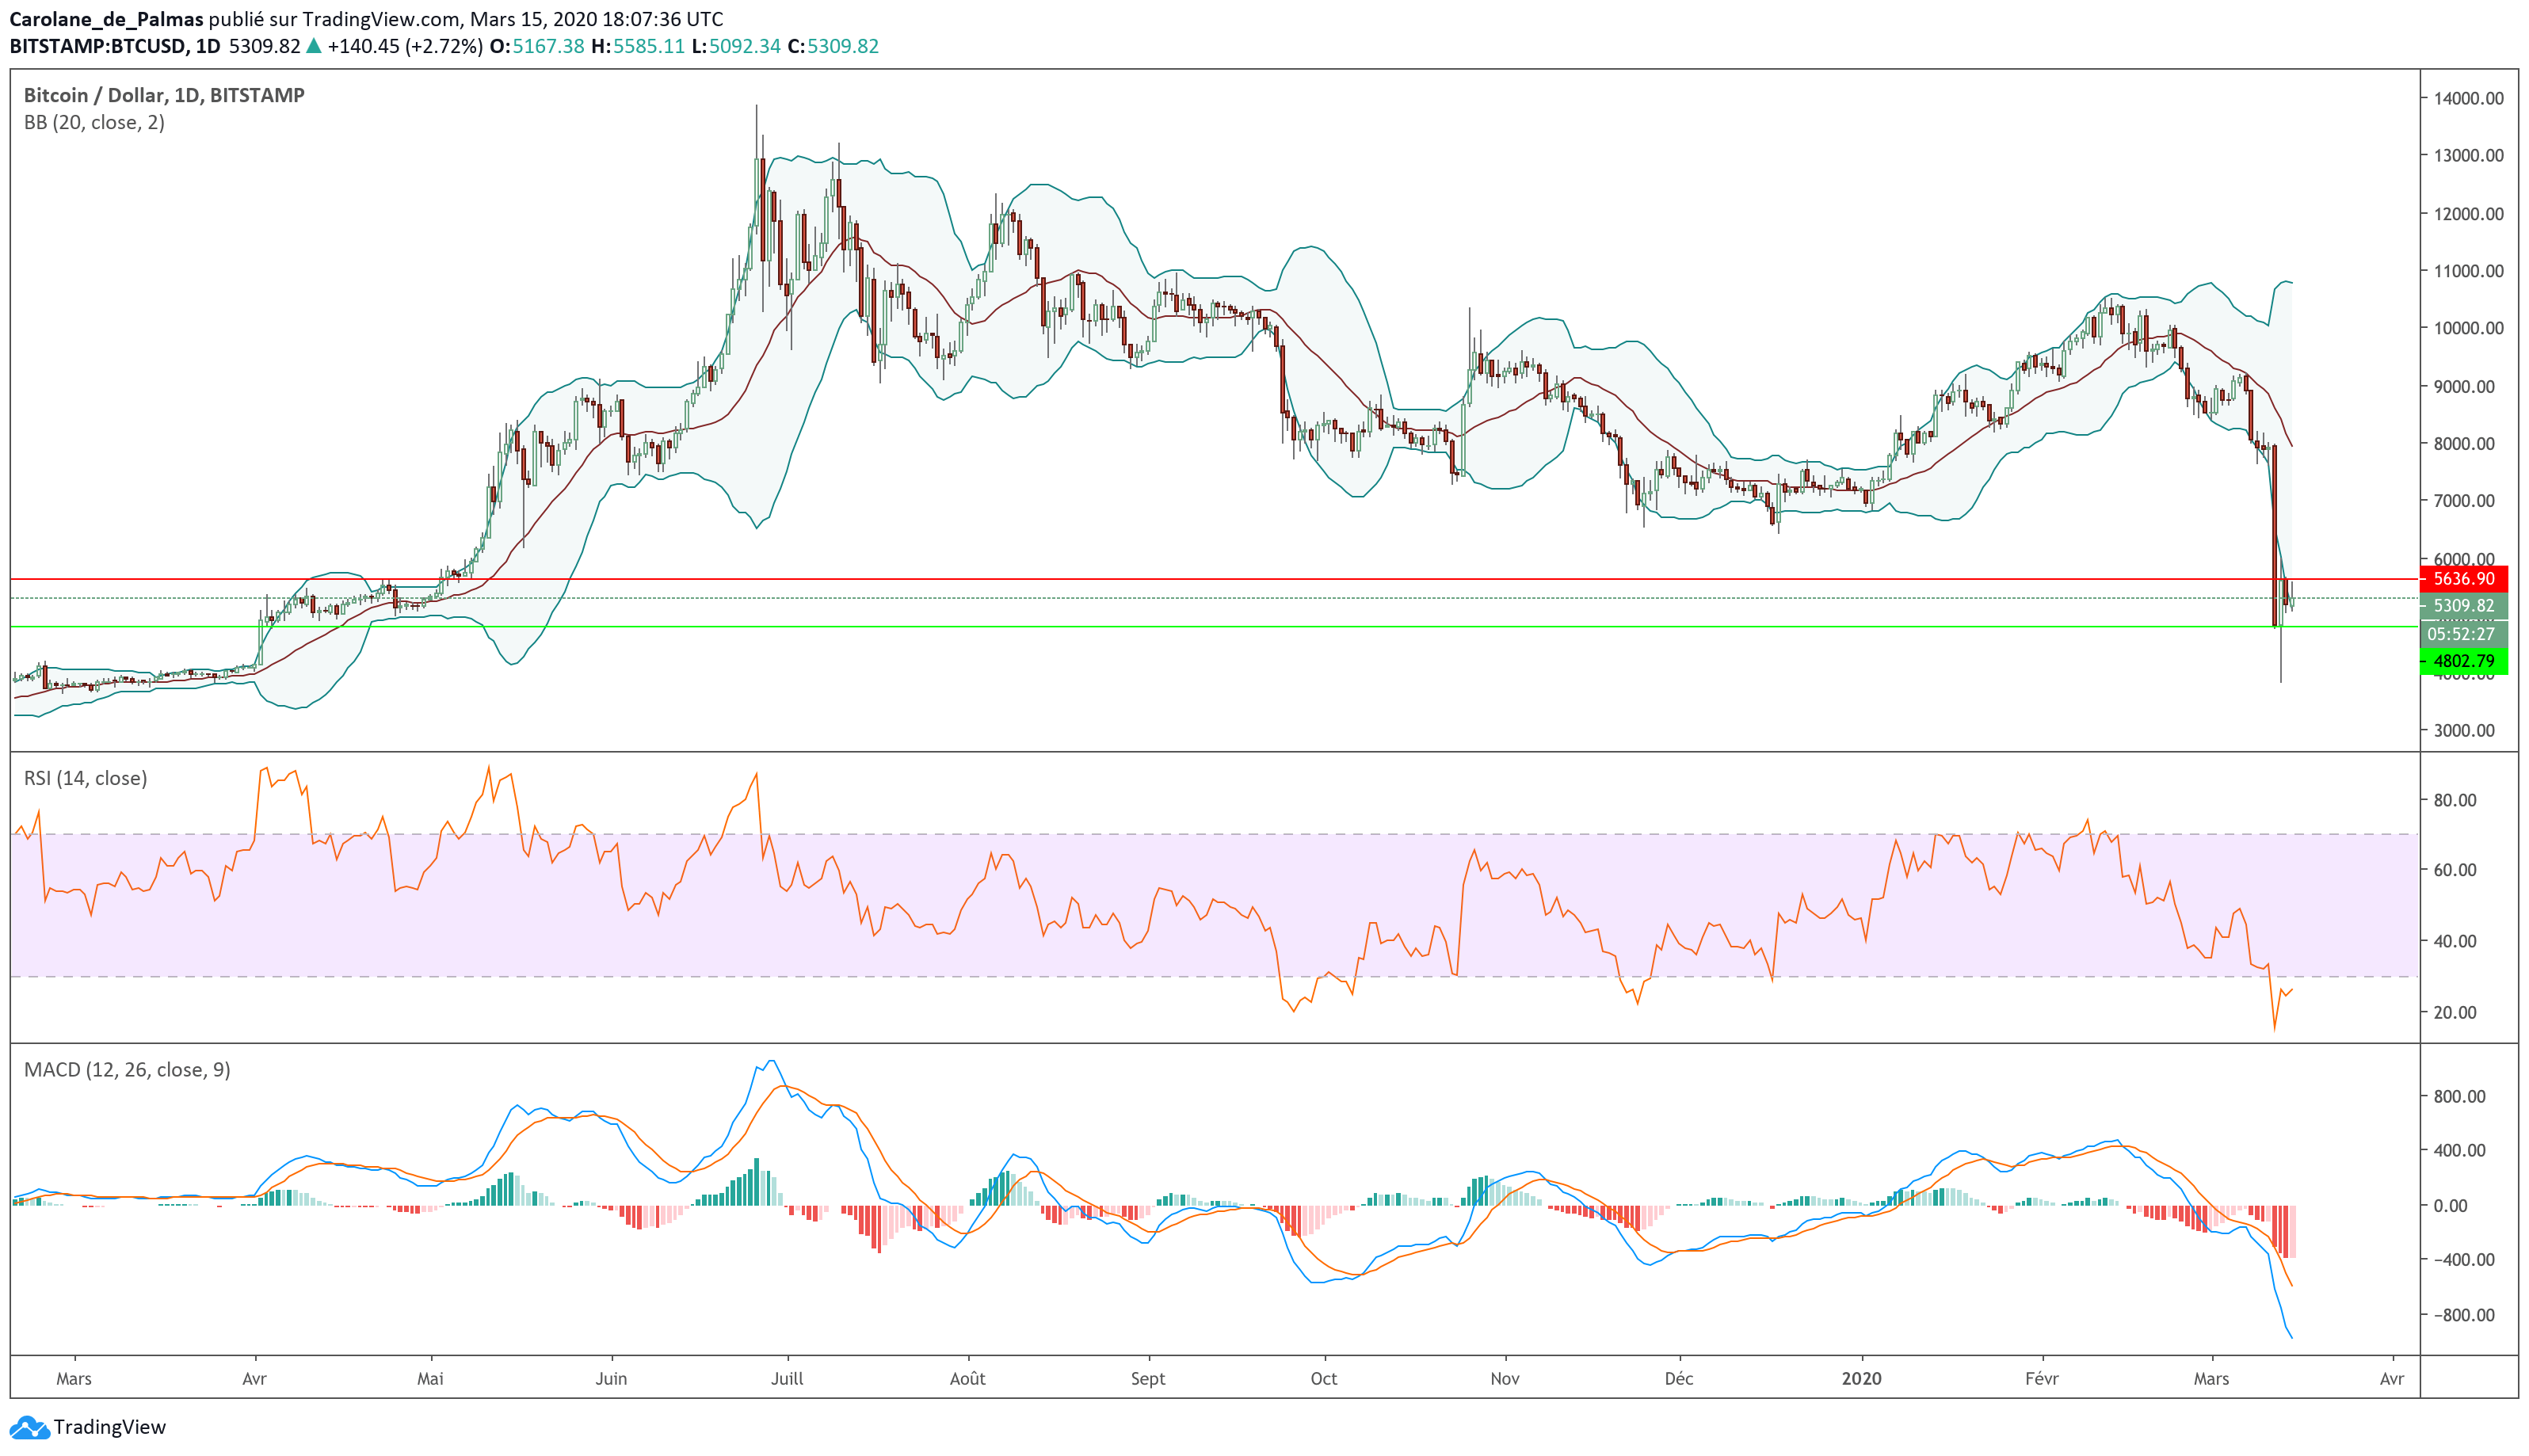Select the BB (20, close, 2) indicator label
Viewport: 2529px width, 1456px height.
pos(94,122)
